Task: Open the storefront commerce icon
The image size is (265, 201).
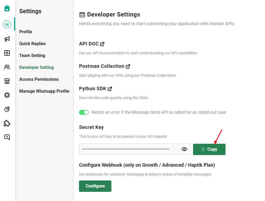Action: pyautogui.click(x=7, y=81)
